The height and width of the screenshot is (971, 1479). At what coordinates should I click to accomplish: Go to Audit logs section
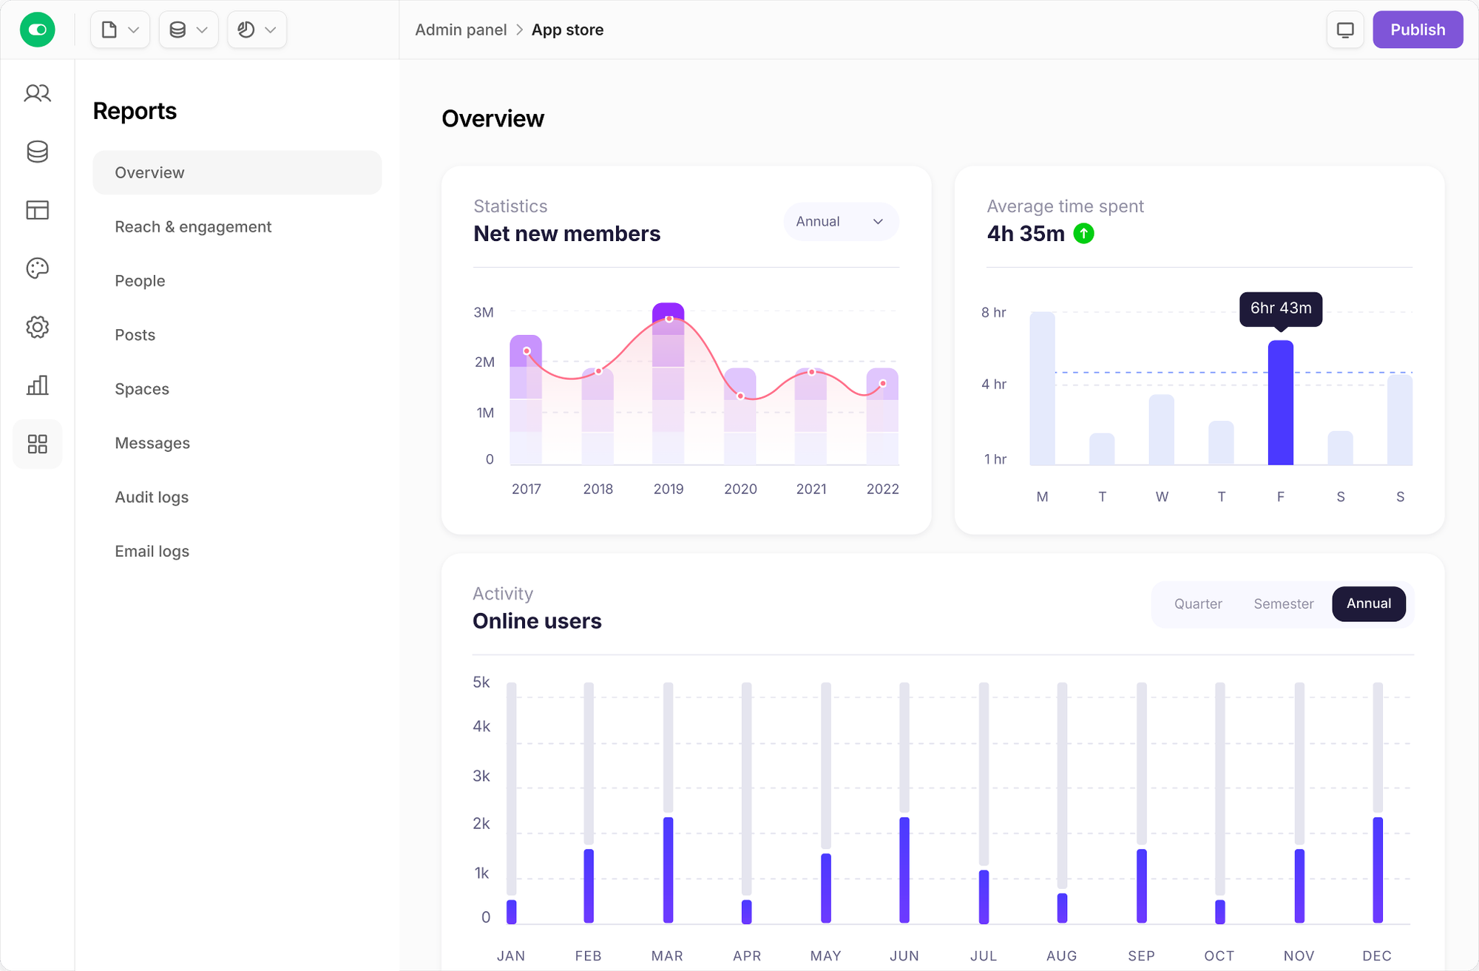152,497
